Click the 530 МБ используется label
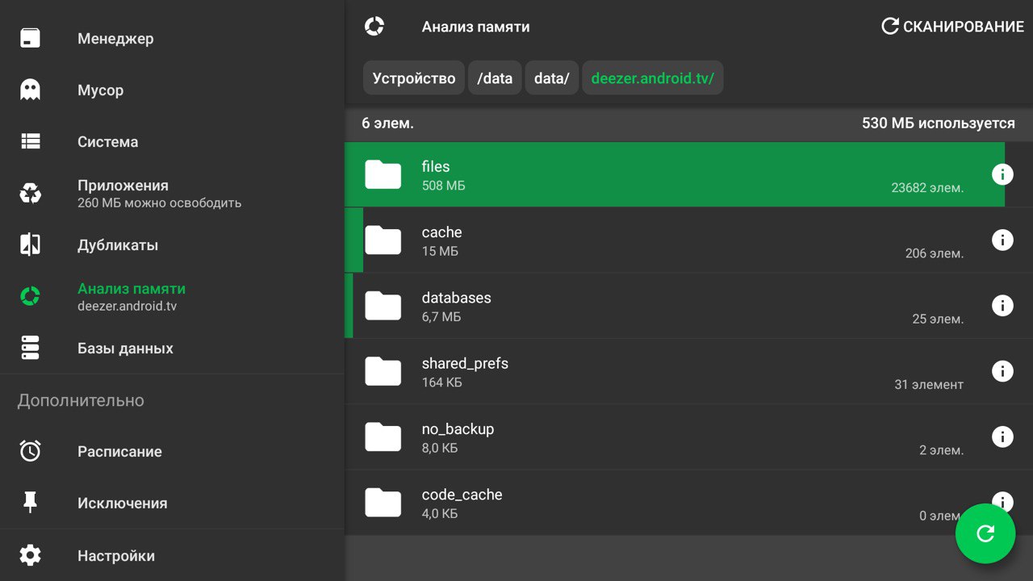1033x581 pixels. 939,123
